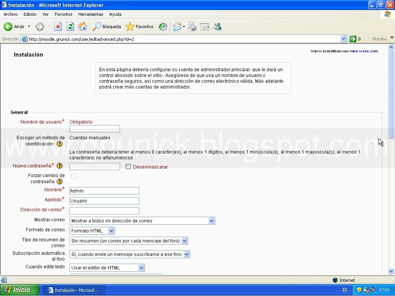The height and width of the screenshot is (296, 395).
Task: Open help icon for método de identificación
Action: 60,144
